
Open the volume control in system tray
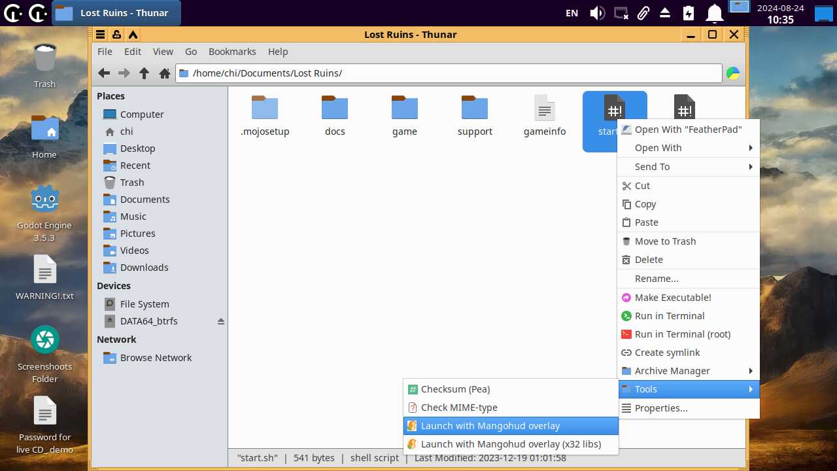click(597, 13)
